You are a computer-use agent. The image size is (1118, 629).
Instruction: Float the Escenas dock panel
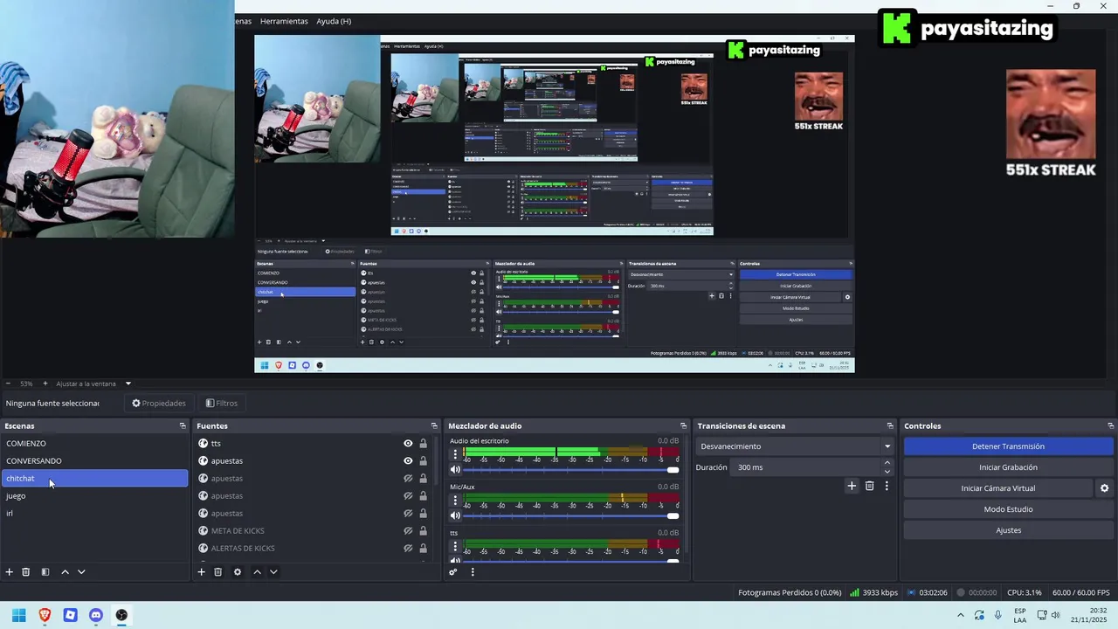click(x=183, y=425)
